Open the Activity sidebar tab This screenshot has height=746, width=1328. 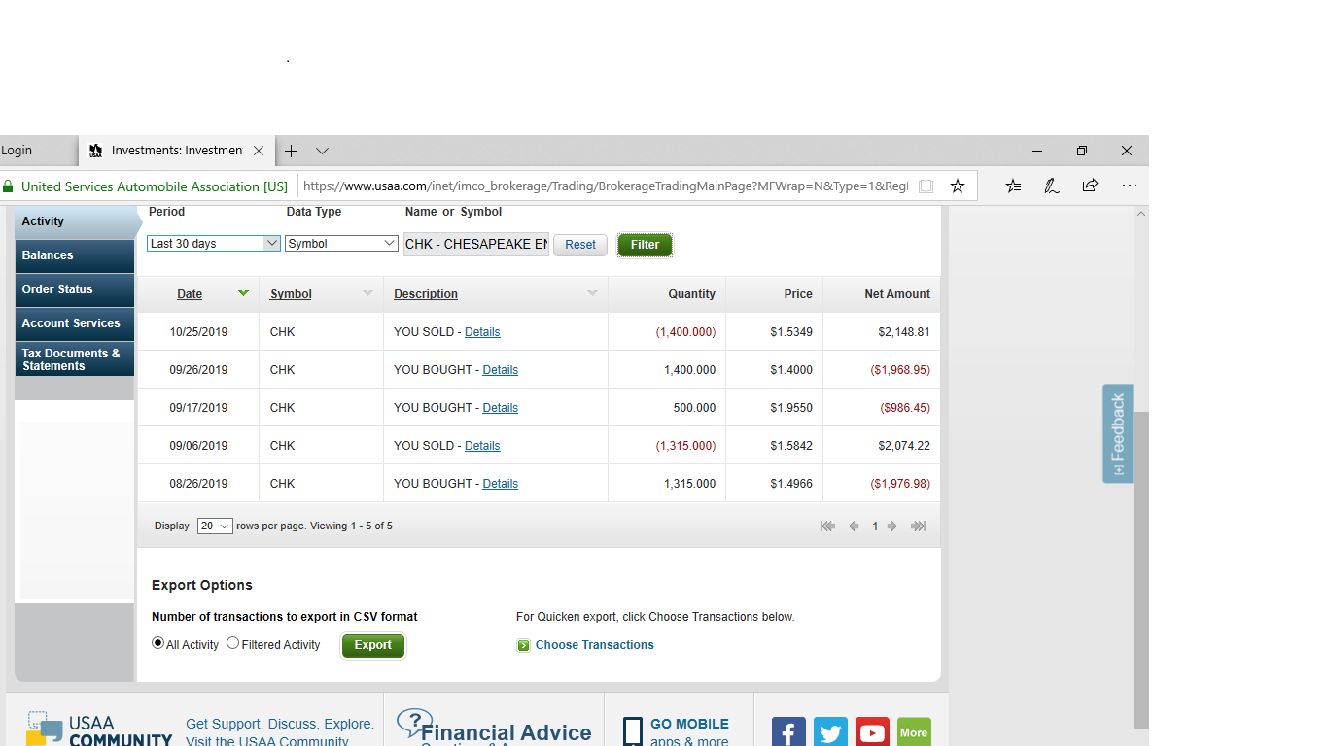click(x=75, y=221)
